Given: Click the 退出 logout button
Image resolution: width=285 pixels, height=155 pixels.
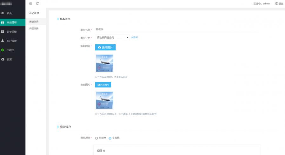Looking at the screenshot, I should click(279, 3).
